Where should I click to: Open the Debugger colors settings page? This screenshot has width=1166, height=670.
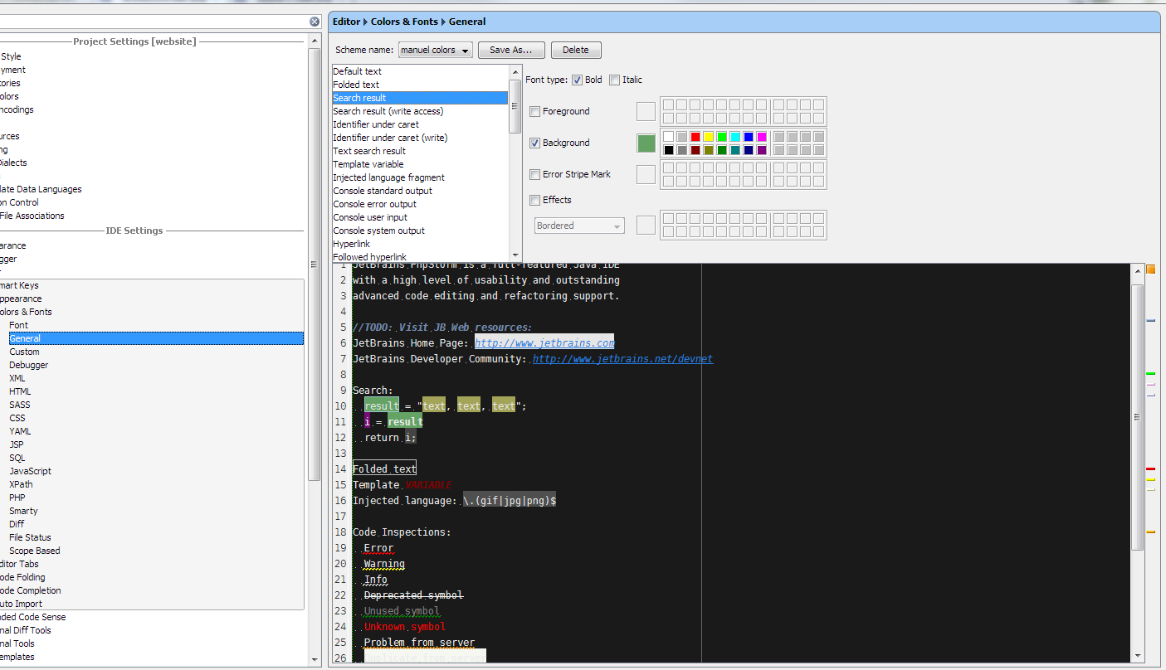click(29, 365)
